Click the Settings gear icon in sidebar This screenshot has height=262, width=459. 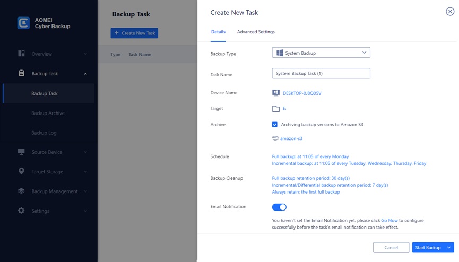[x=21, y=211]
